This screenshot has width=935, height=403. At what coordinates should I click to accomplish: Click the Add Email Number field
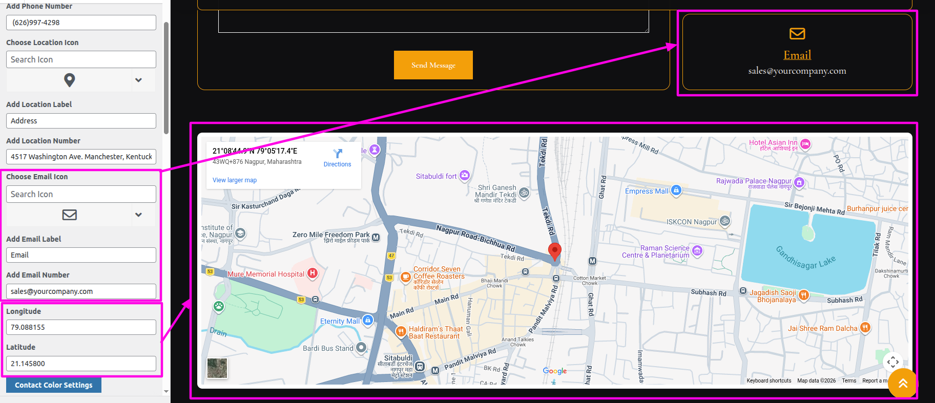[81, 291]
